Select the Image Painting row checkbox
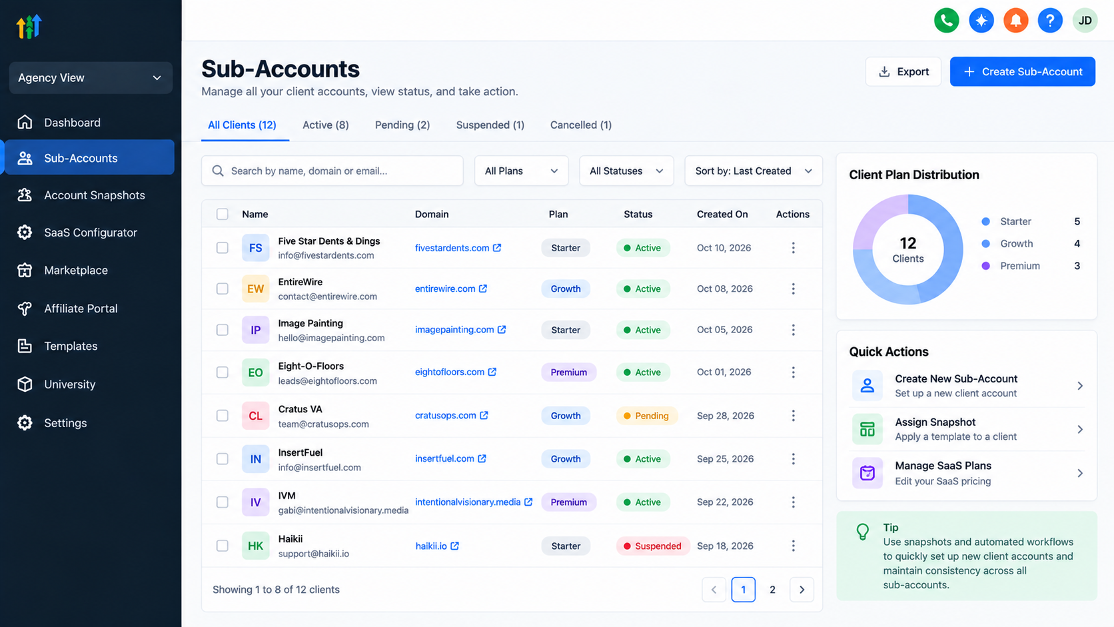The height and width of the screenshot is (627, 1114). [223, 330]
